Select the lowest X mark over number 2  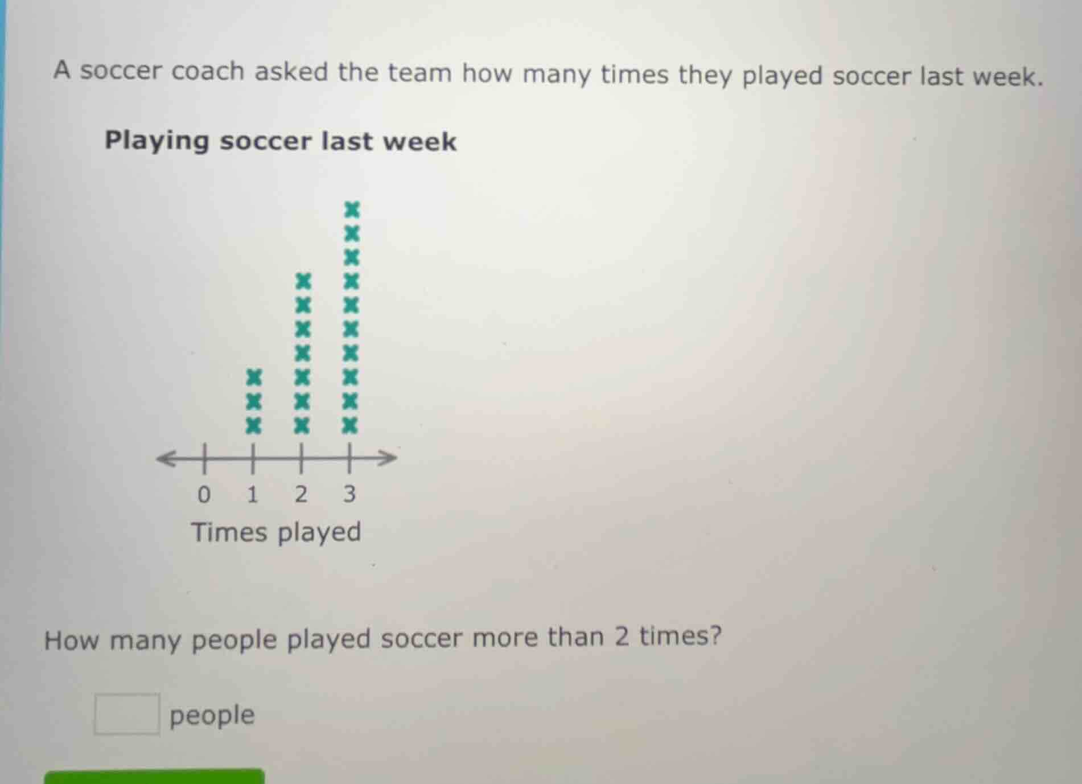click(303, 424)
